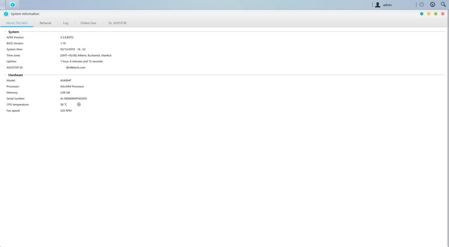Open the Log tab
449x247 pixels.
66,23
